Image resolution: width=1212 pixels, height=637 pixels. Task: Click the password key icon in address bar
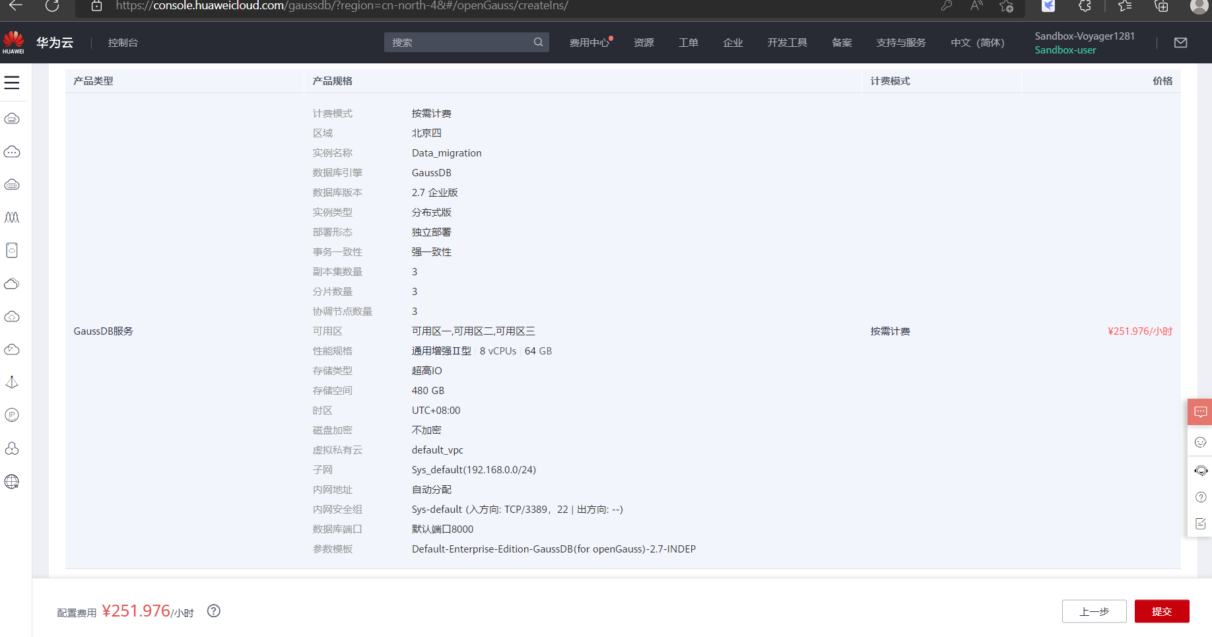(x=946, y=6)
